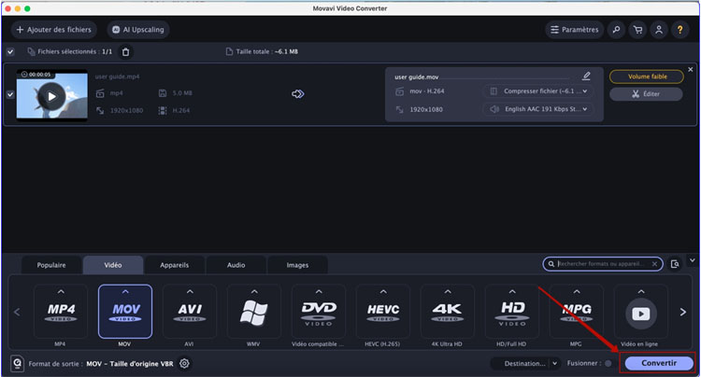Expand the English AAC audio track dropdown
Viewport: 701px width, 377px height.
click(x=537, y=109)
